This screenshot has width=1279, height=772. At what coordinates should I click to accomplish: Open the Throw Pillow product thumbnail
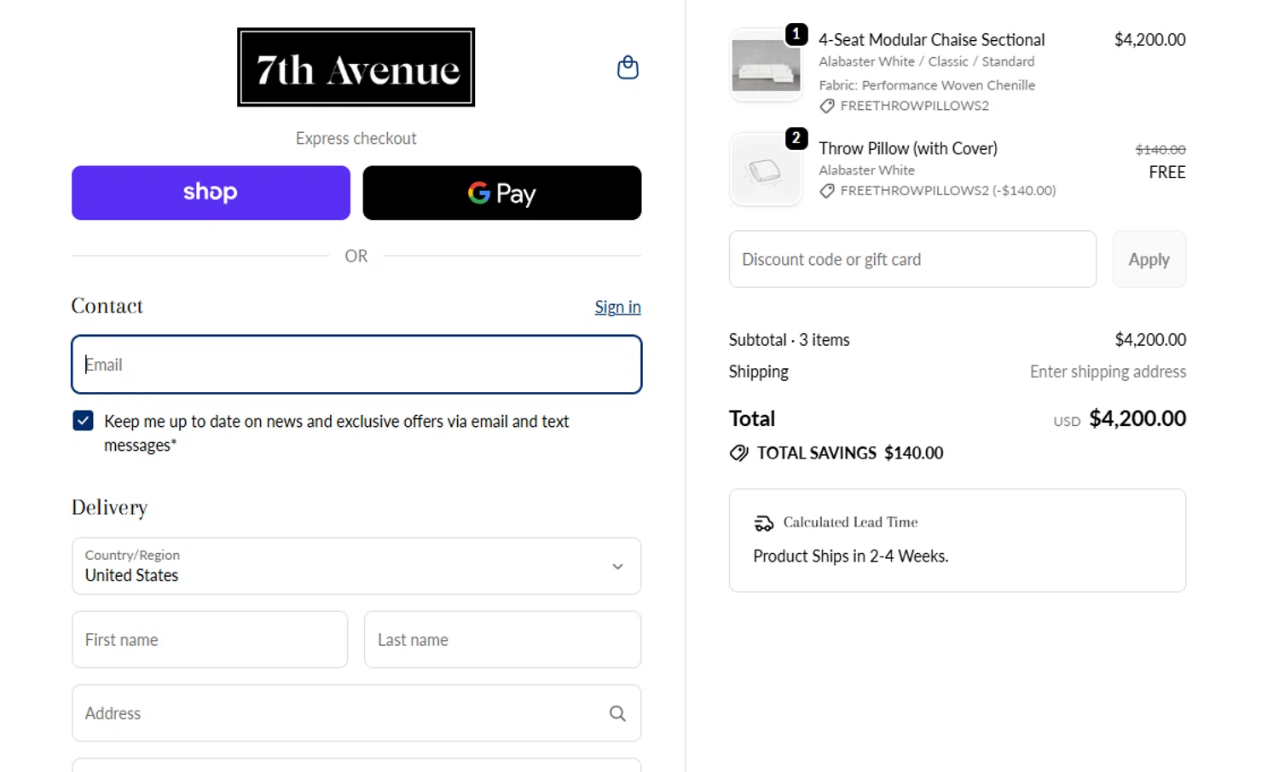pyautogui.click(x=766, y=170)
